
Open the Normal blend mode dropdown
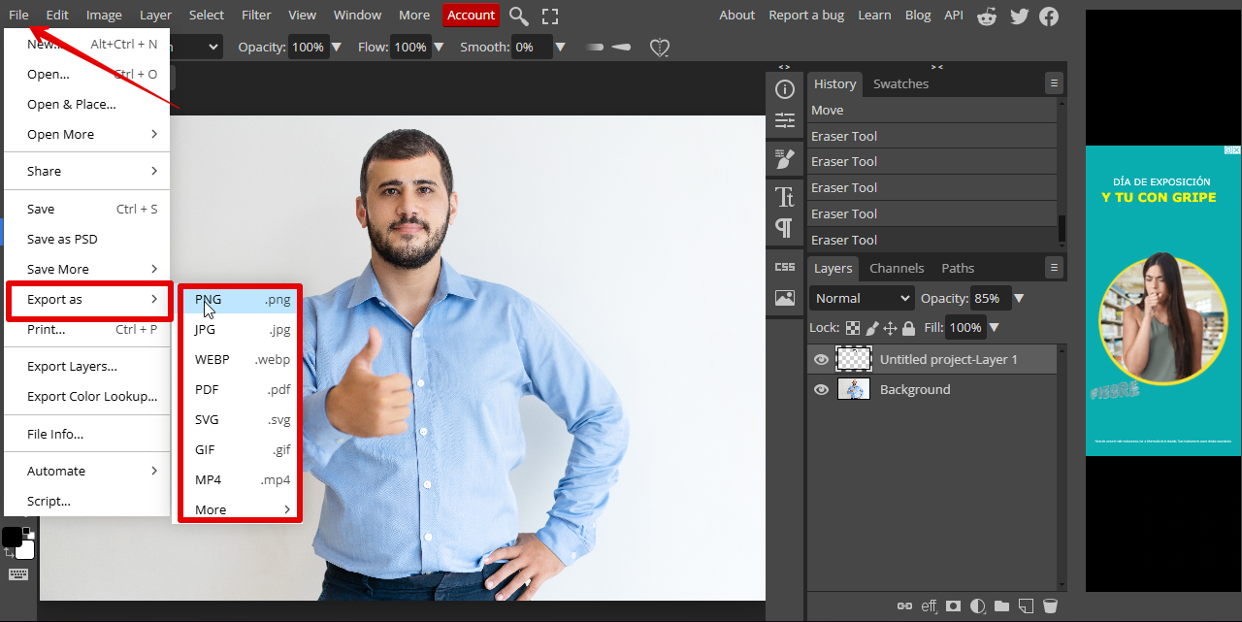coord(862,298)
